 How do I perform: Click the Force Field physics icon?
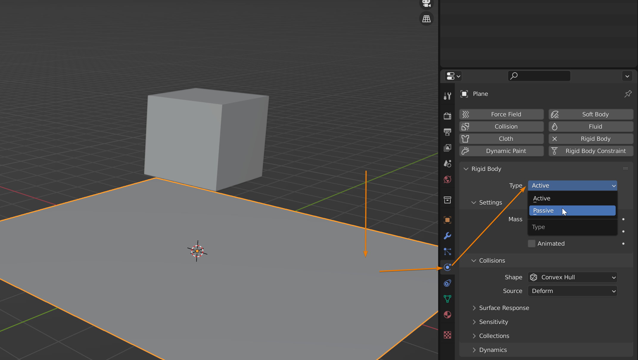click(x=466, y=114)
